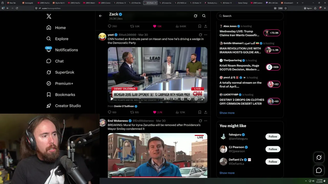This screenshot has height=184, width=328.
Task: Join TheQuartering live with +906 listeners
Action: (x=273, y=67)
